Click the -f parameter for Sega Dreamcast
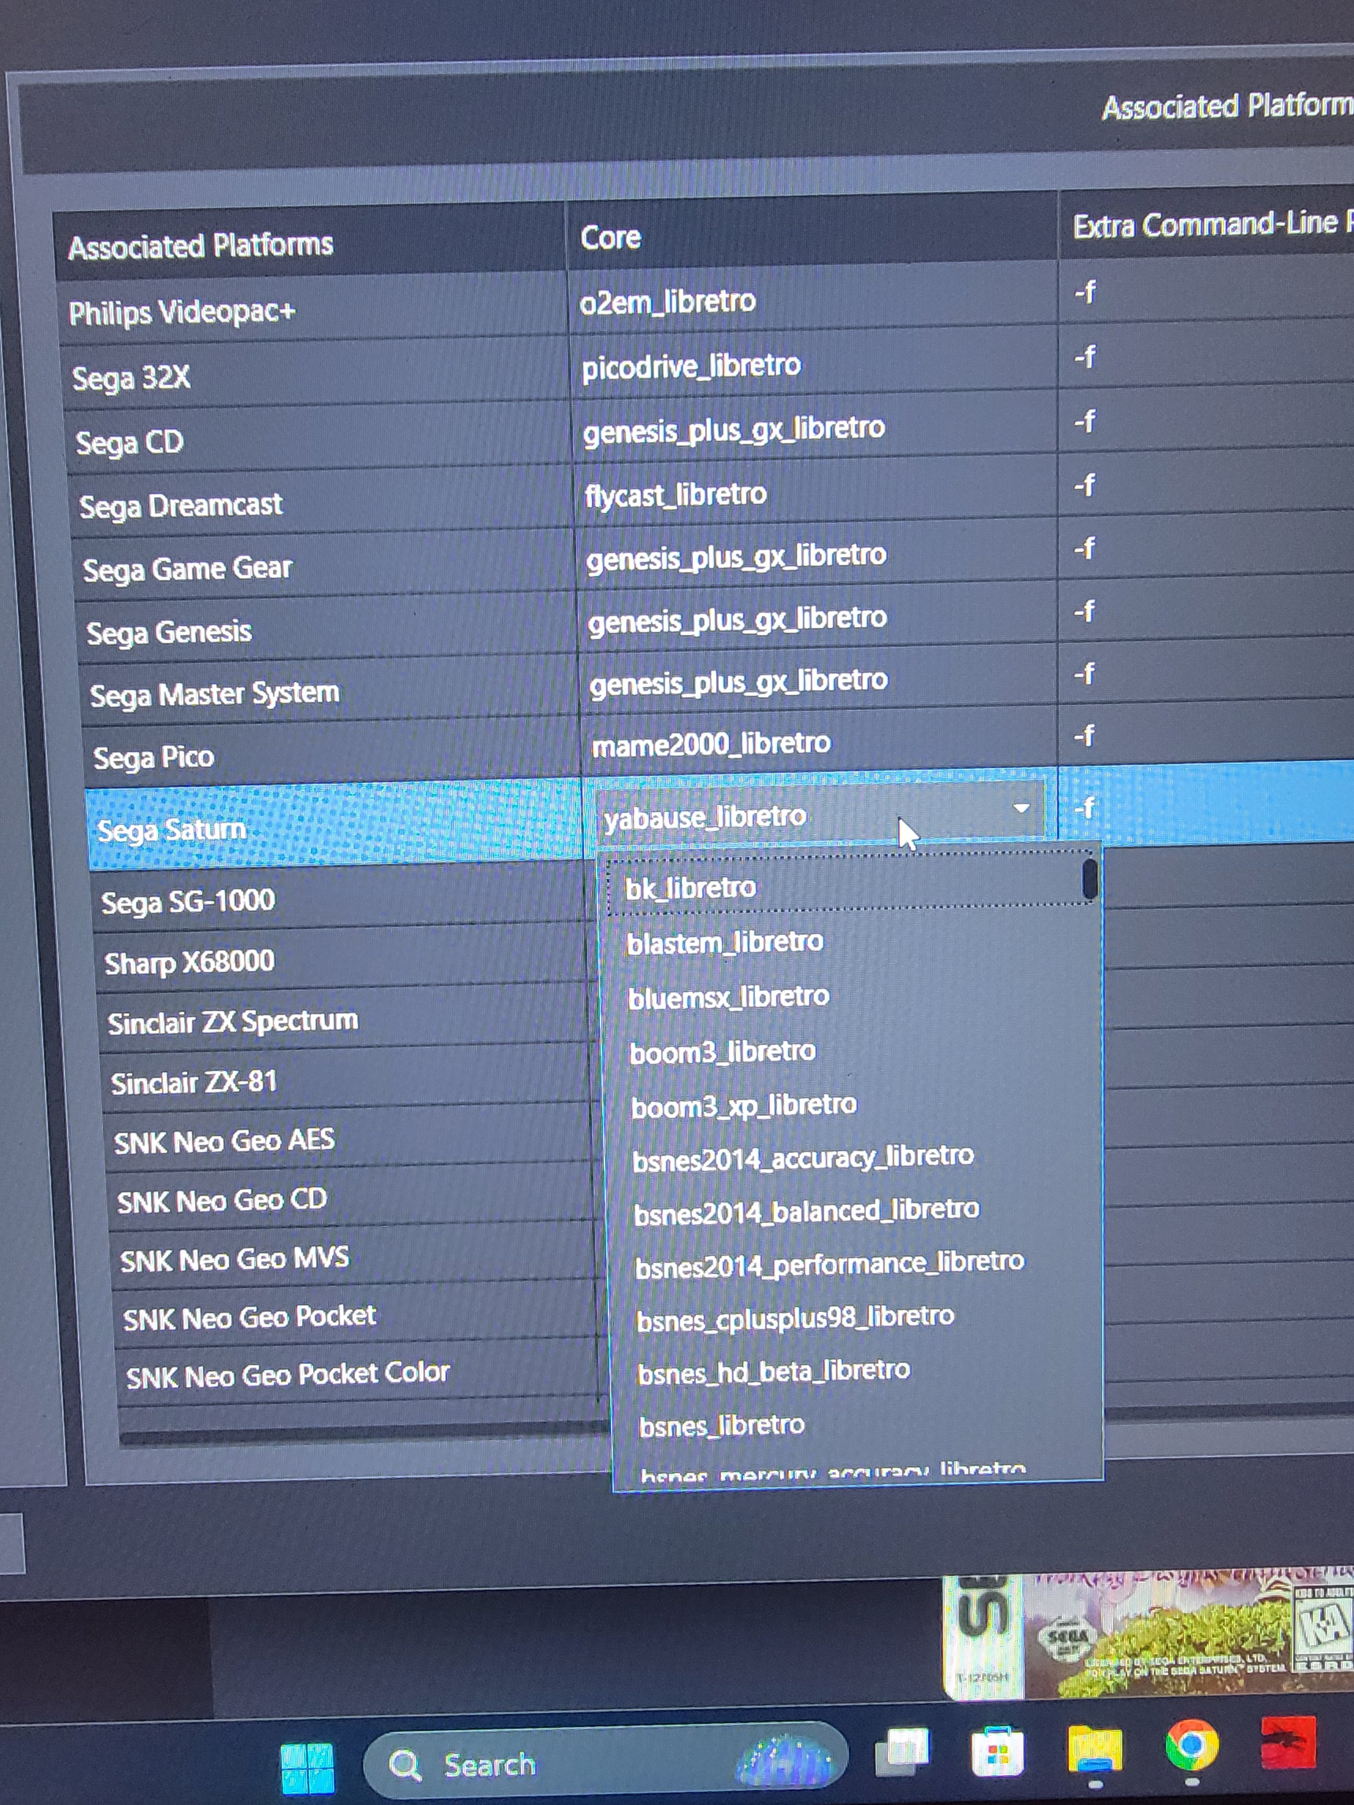 (1085, 486)
